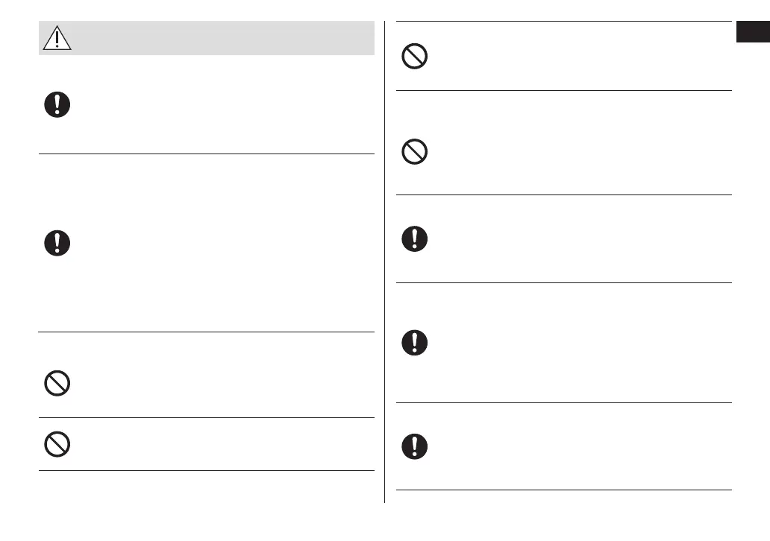Click the topmost prohibition icon in right column
The width and height of the screenshot is (770, 541).
pyautogui.click(x=415, y=57)
